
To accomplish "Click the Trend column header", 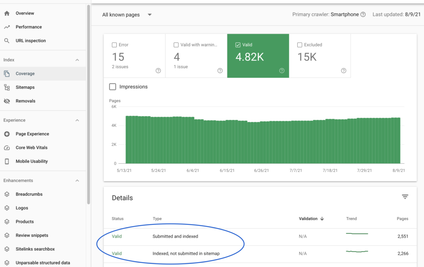I will pos(351,219).
